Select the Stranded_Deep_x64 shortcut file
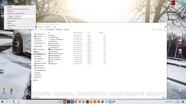Image resolution: width=186 pixels, height=104 pixels. 54,55
